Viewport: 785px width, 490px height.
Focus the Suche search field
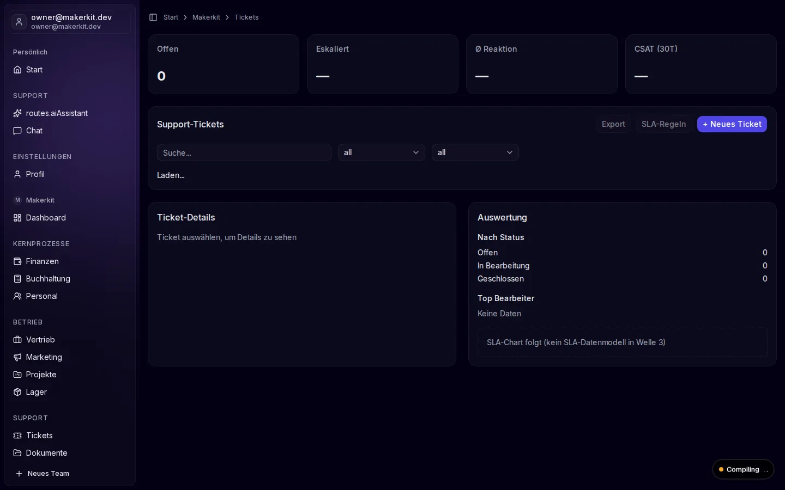pyautogui.click(x=244, y=152)
